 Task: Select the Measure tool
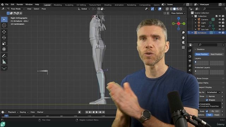pyautogui.click(x=4, y=62)
